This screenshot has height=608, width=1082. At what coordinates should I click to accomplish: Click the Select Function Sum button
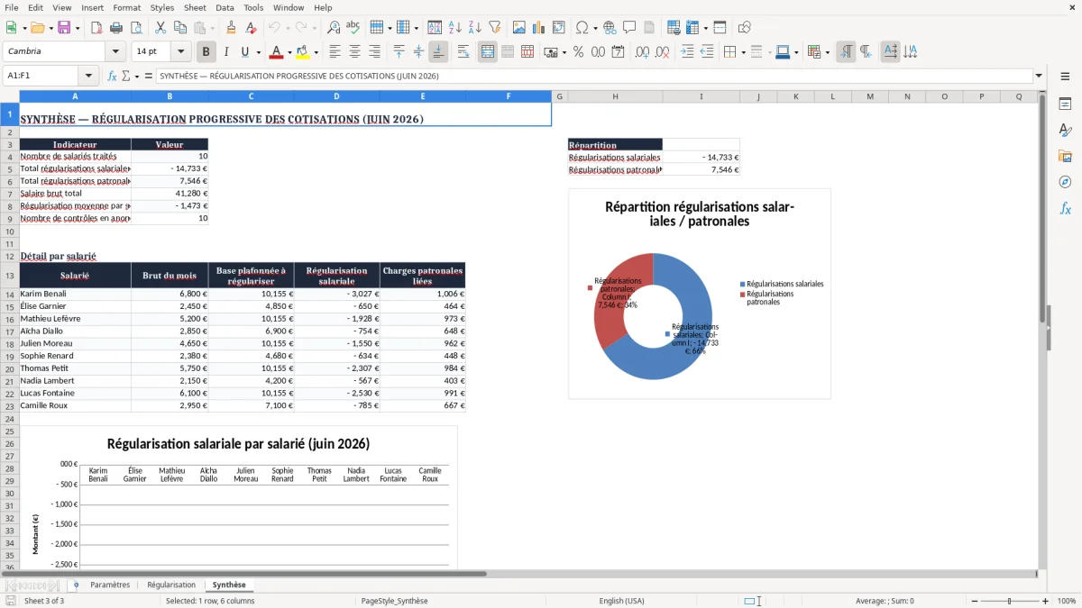pos(128,76)
